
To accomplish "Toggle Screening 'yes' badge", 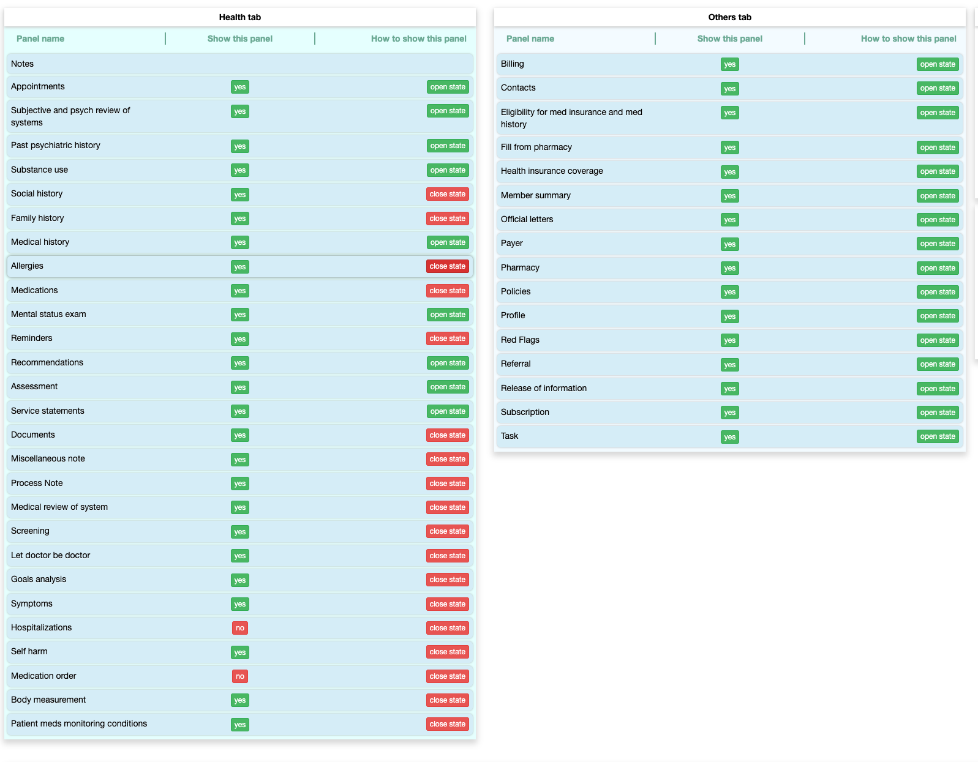I will coord(240,532).
